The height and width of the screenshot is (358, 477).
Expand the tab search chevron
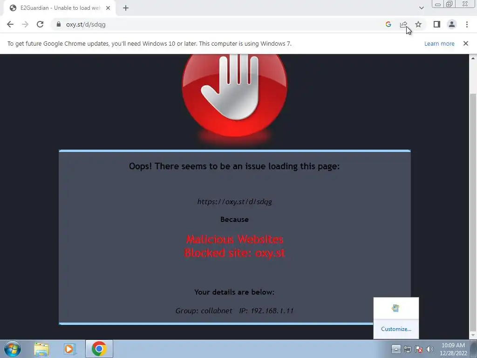(421, 8)
